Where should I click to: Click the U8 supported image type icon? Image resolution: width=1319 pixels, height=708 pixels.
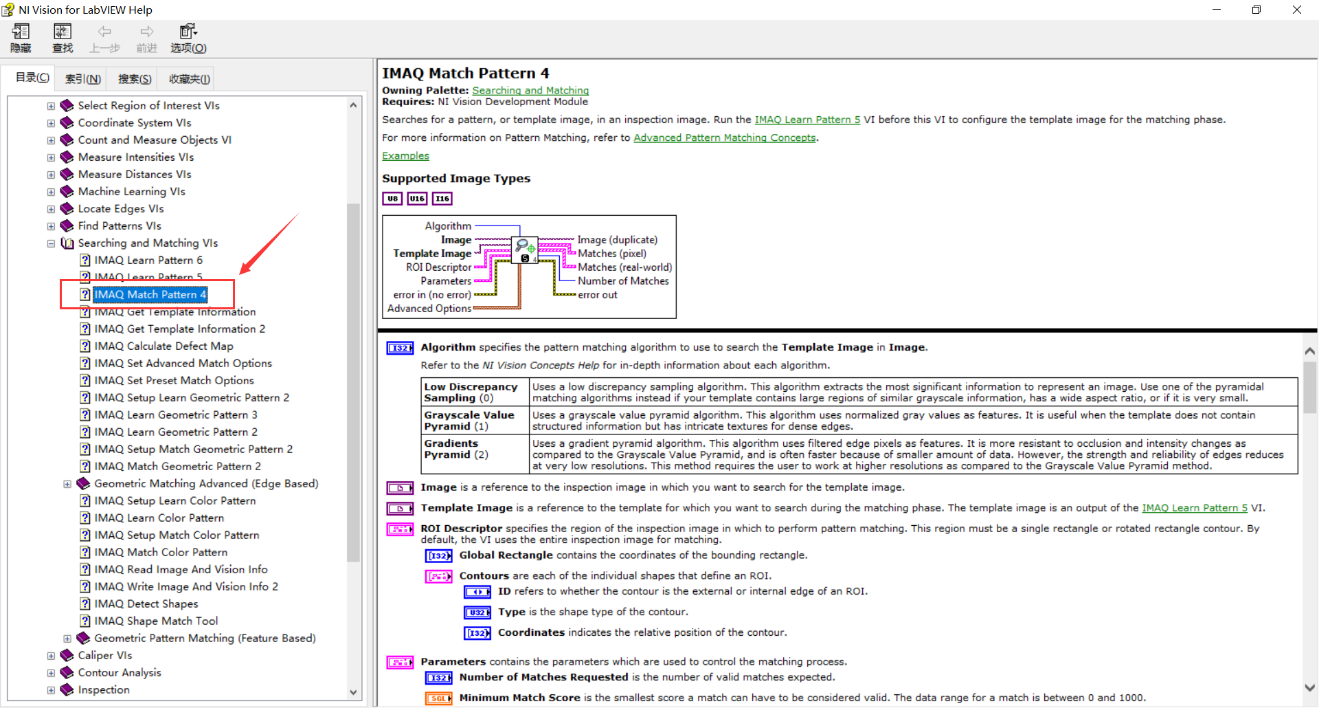coord(392,199)
